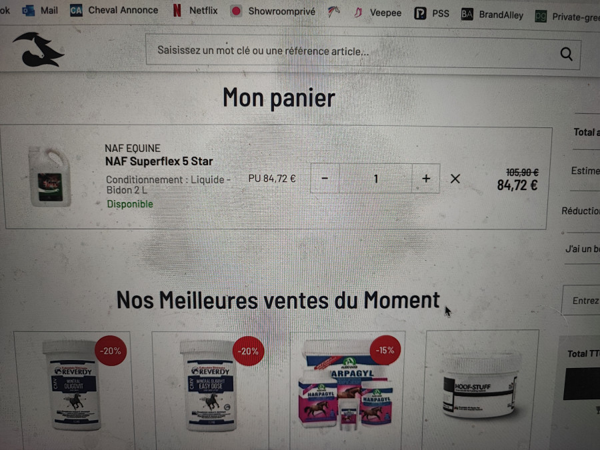This screenshot has width=600, height=450.
Task: Open the Reverdy Mineral Oligovit product
Action: (73, 387)
